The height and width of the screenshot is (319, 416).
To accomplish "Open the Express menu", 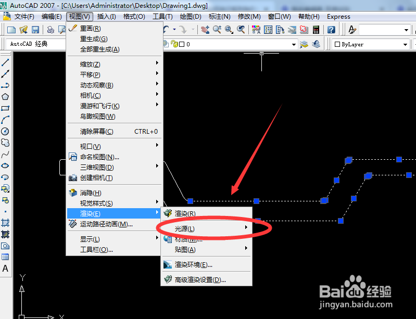I will coord(338,17).
